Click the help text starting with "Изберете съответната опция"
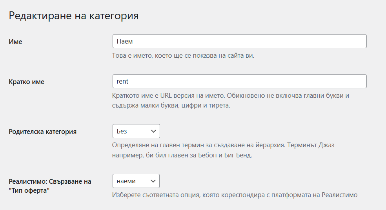The height and width of the screenshot is (210, 386). tap(235, 194)
